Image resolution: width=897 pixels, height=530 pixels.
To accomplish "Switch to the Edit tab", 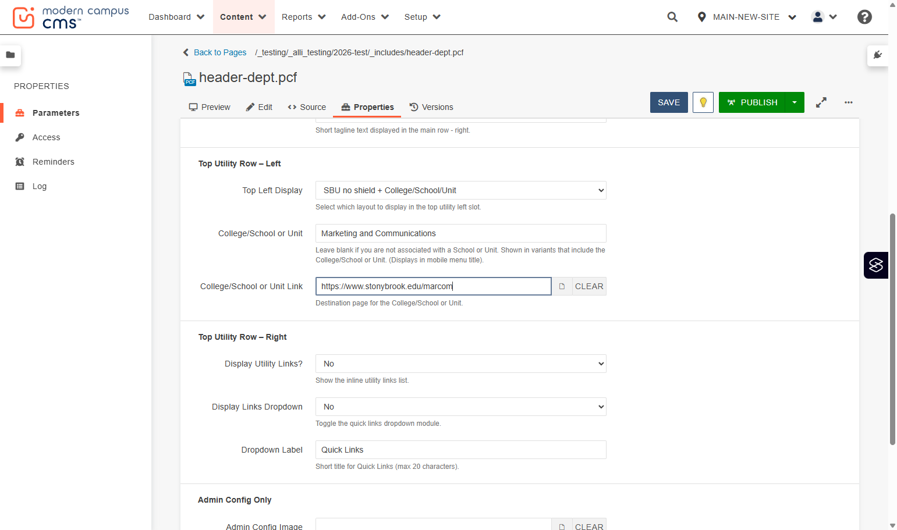I will [x=259, y=107].
